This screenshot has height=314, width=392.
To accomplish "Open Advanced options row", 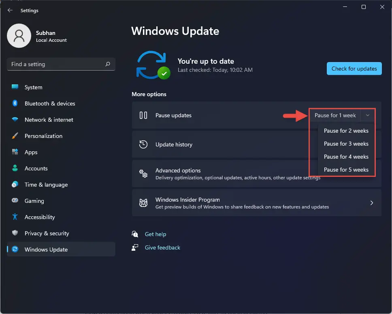I will 256,174.
